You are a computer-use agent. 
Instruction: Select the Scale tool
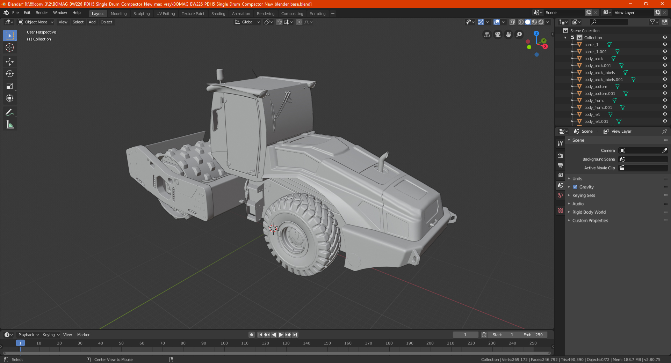tap(10, 86)
